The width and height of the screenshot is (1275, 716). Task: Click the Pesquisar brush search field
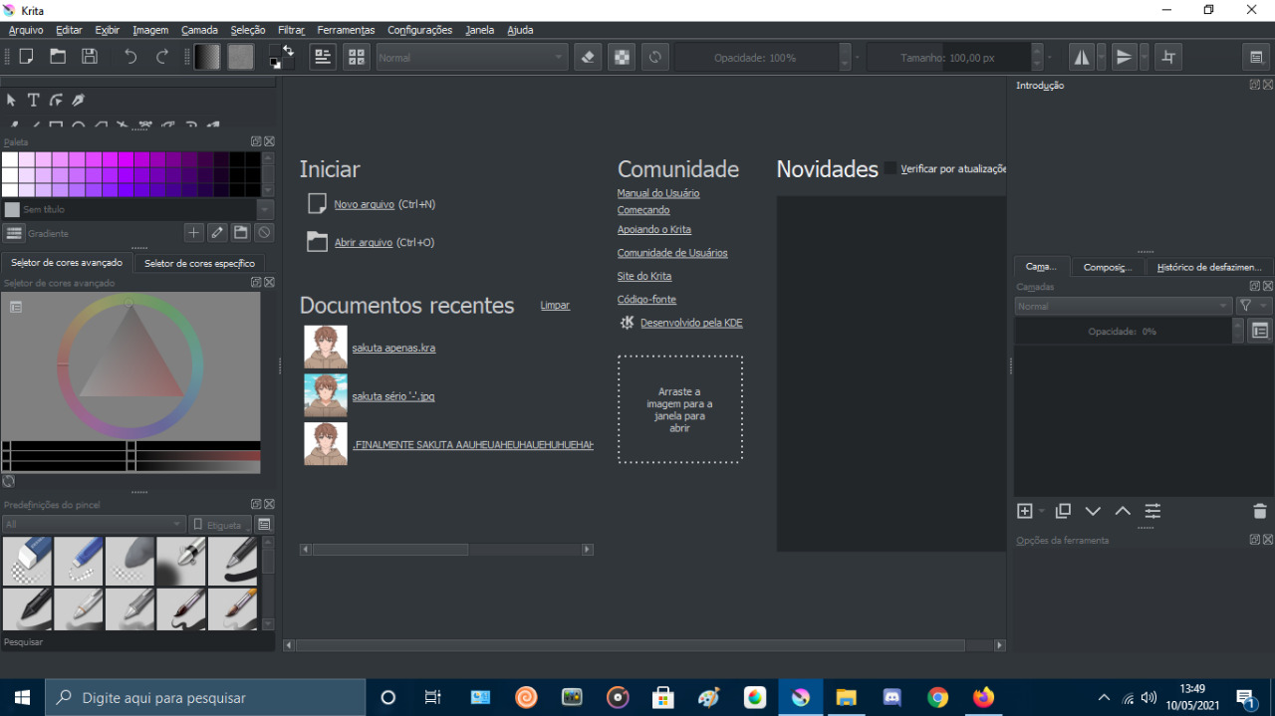tap(138, 642)
